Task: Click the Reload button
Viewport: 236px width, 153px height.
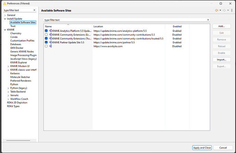Action: pyautogui.click(x=222, y=46)
